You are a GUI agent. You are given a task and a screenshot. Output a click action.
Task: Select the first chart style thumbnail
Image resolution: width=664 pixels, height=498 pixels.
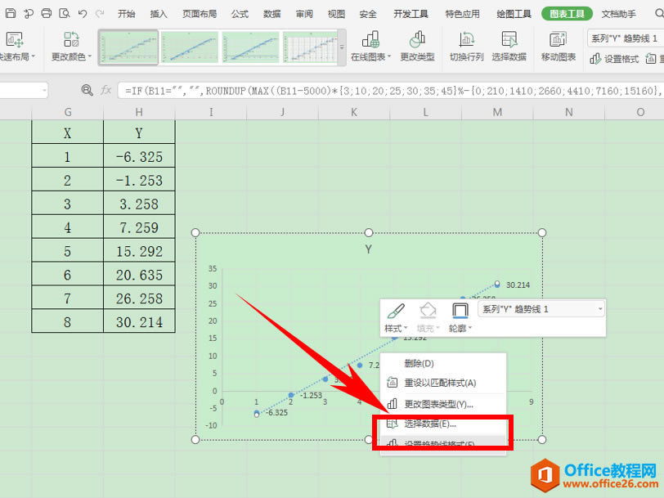(128, 47)
